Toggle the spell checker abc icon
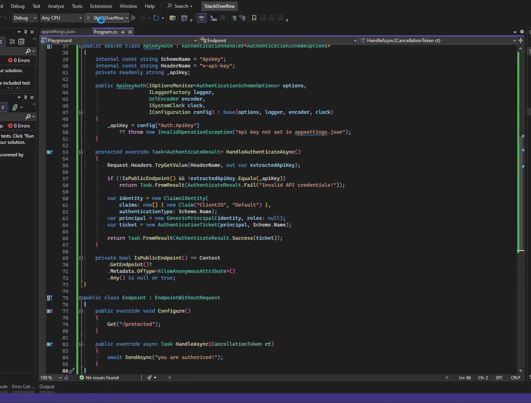 201,18
